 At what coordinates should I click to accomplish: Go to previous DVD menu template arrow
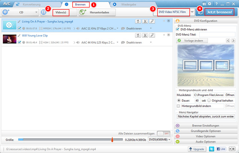click(228, 41)
